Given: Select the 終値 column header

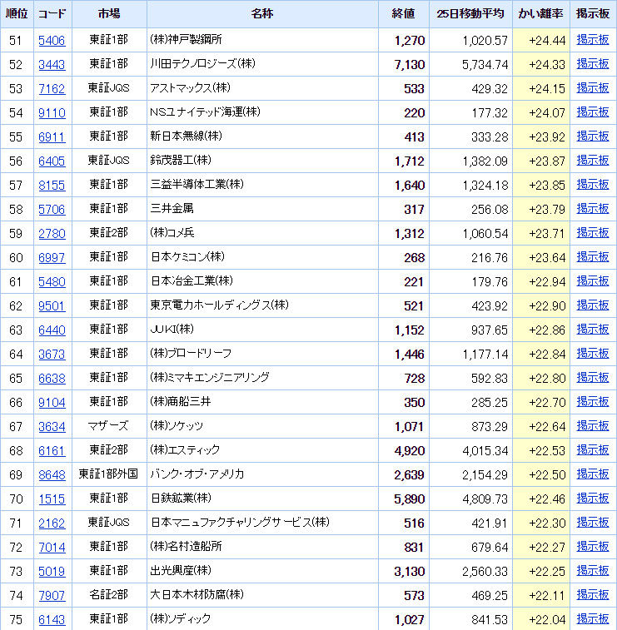Looking at the screenshot, I should click(x=403, y=13).
